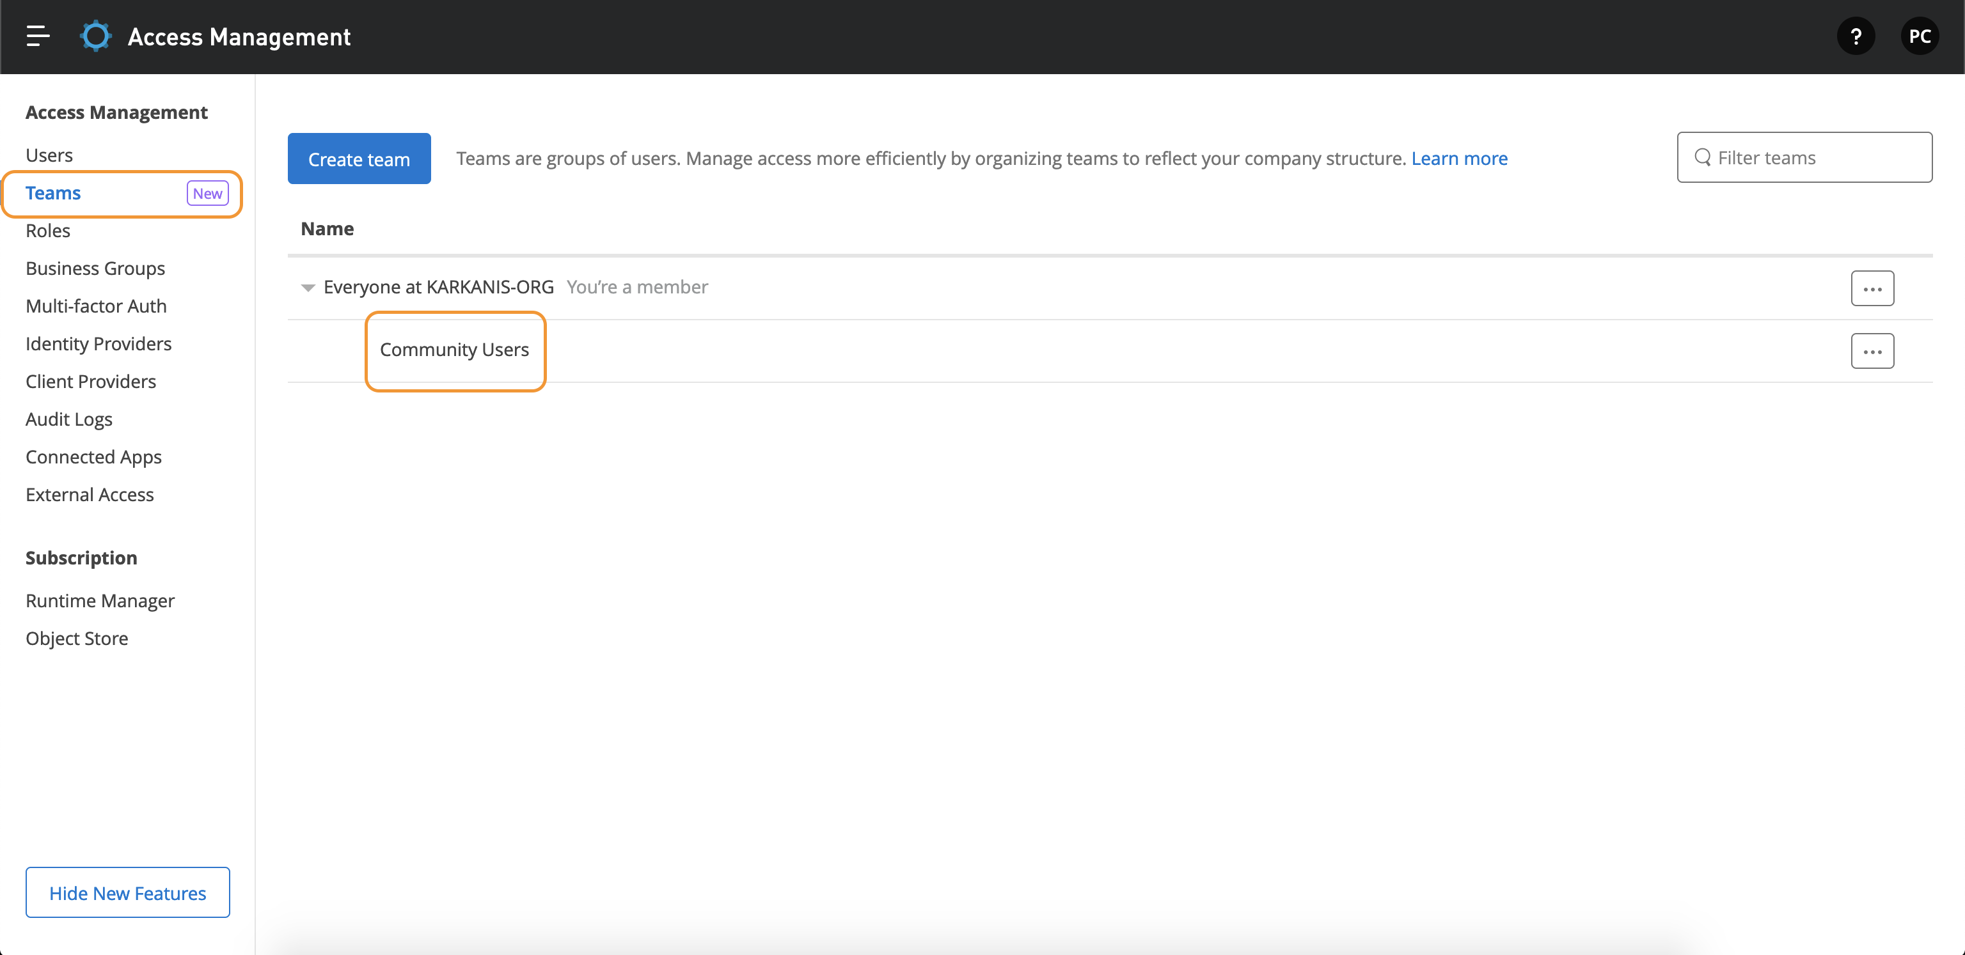The height and width of the screenshot is (955, 1965).
Task: Click the New badge next to Teams
Action: (207, 193)
